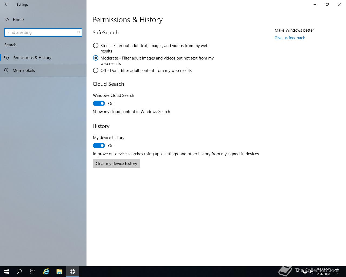Open the Action Center notifications icon

[x=337, y=272]
